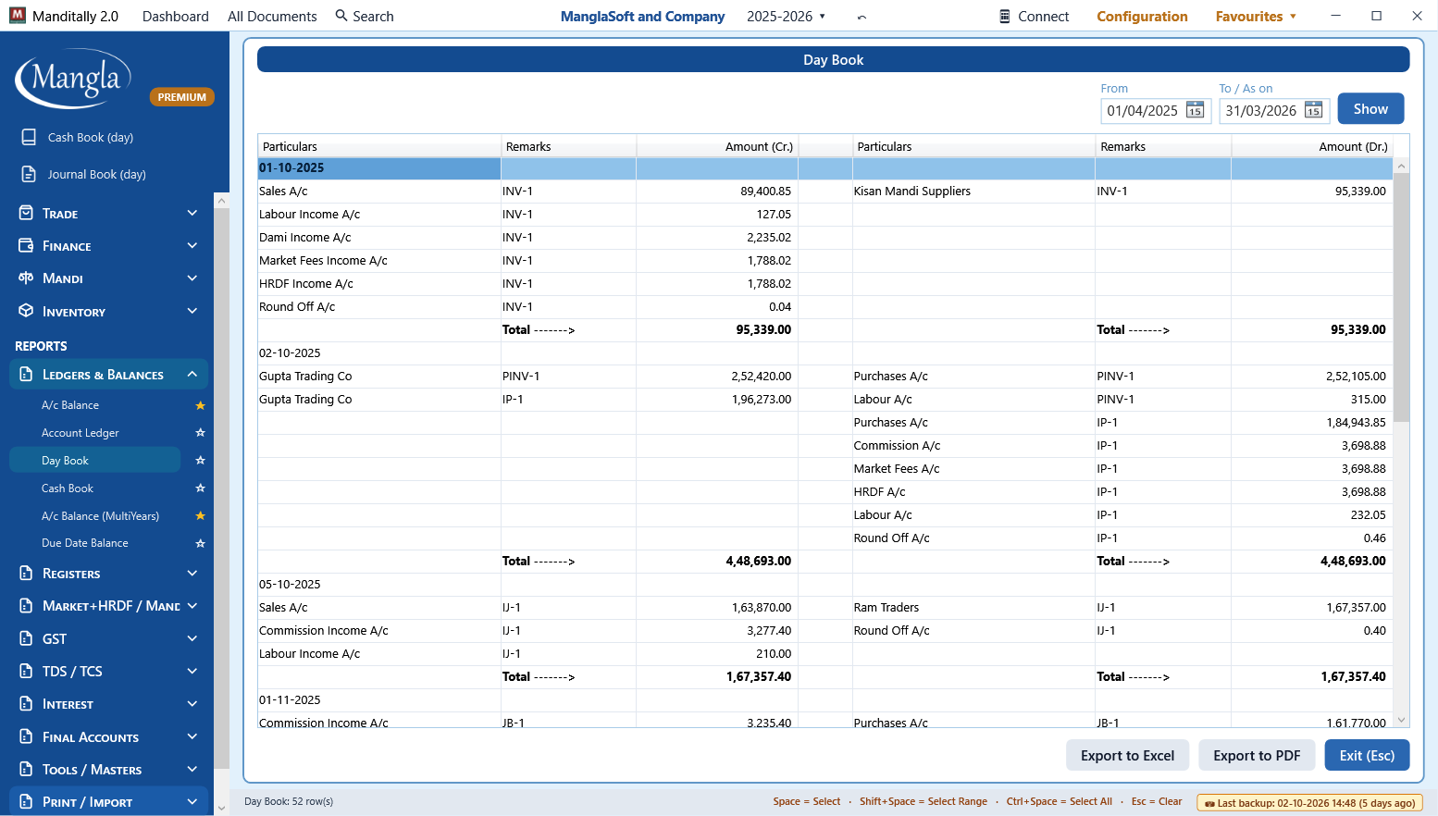The image size is (1438, 816).
Task: Click the Day Book table vertical scrollbar thumb
Action: pos(1401,297)
